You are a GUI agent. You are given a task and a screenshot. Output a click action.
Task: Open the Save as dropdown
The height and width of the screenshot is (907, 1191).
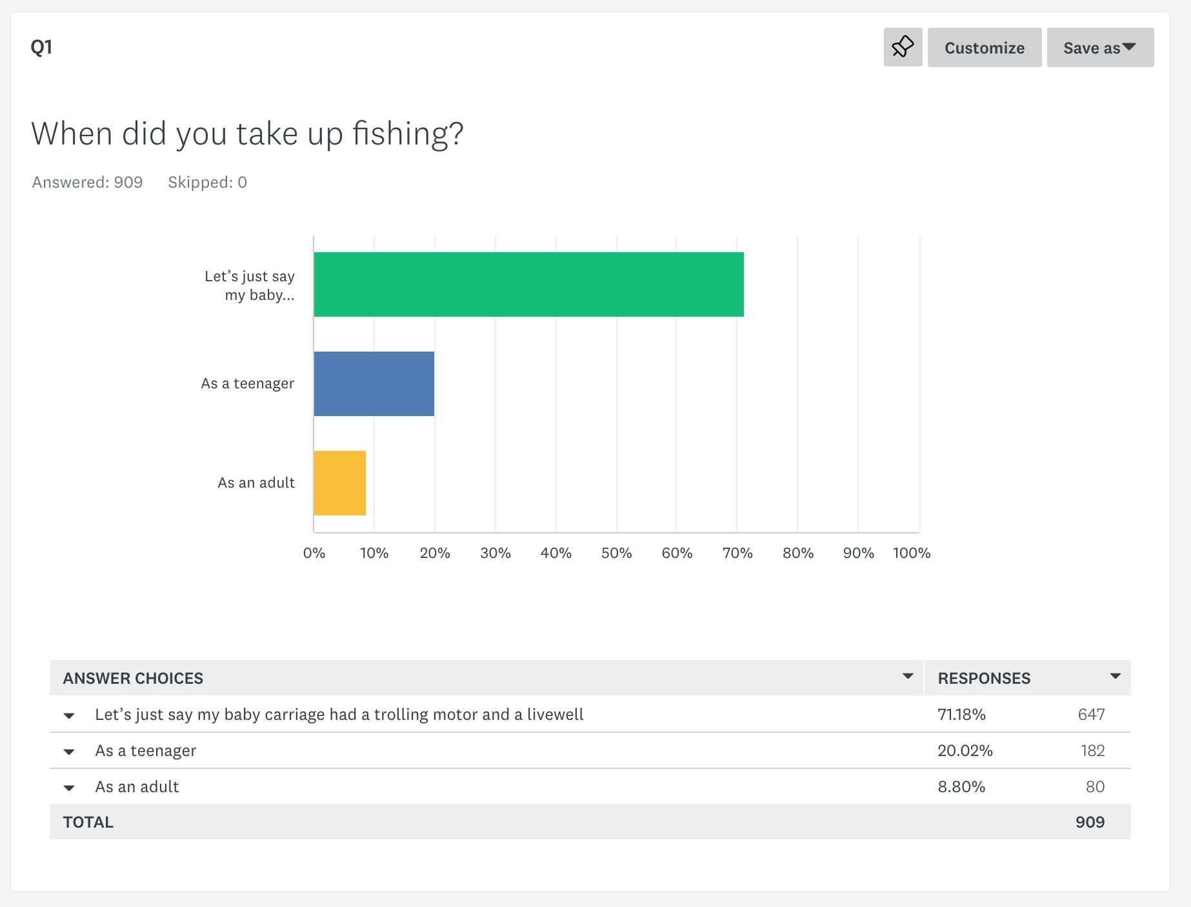(x=1100, y=47)
